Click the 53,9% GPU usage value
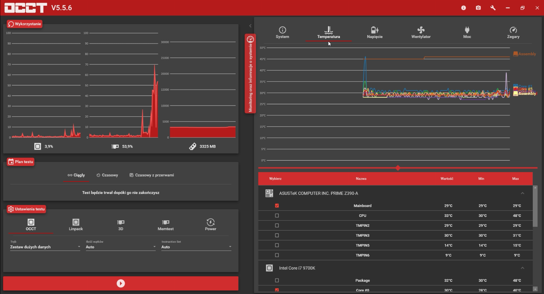 coord(128,146)
